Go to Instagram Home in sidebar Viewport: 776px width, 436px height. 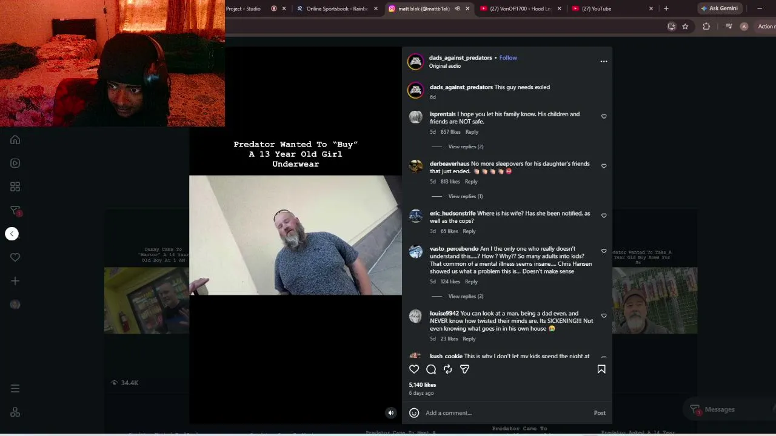[15, 140]
